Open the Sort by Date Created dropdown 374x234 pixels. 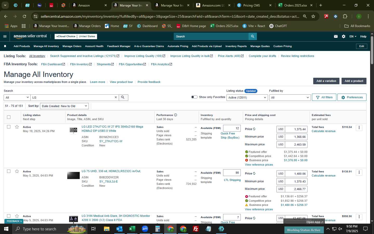click(x=64, y=106)
